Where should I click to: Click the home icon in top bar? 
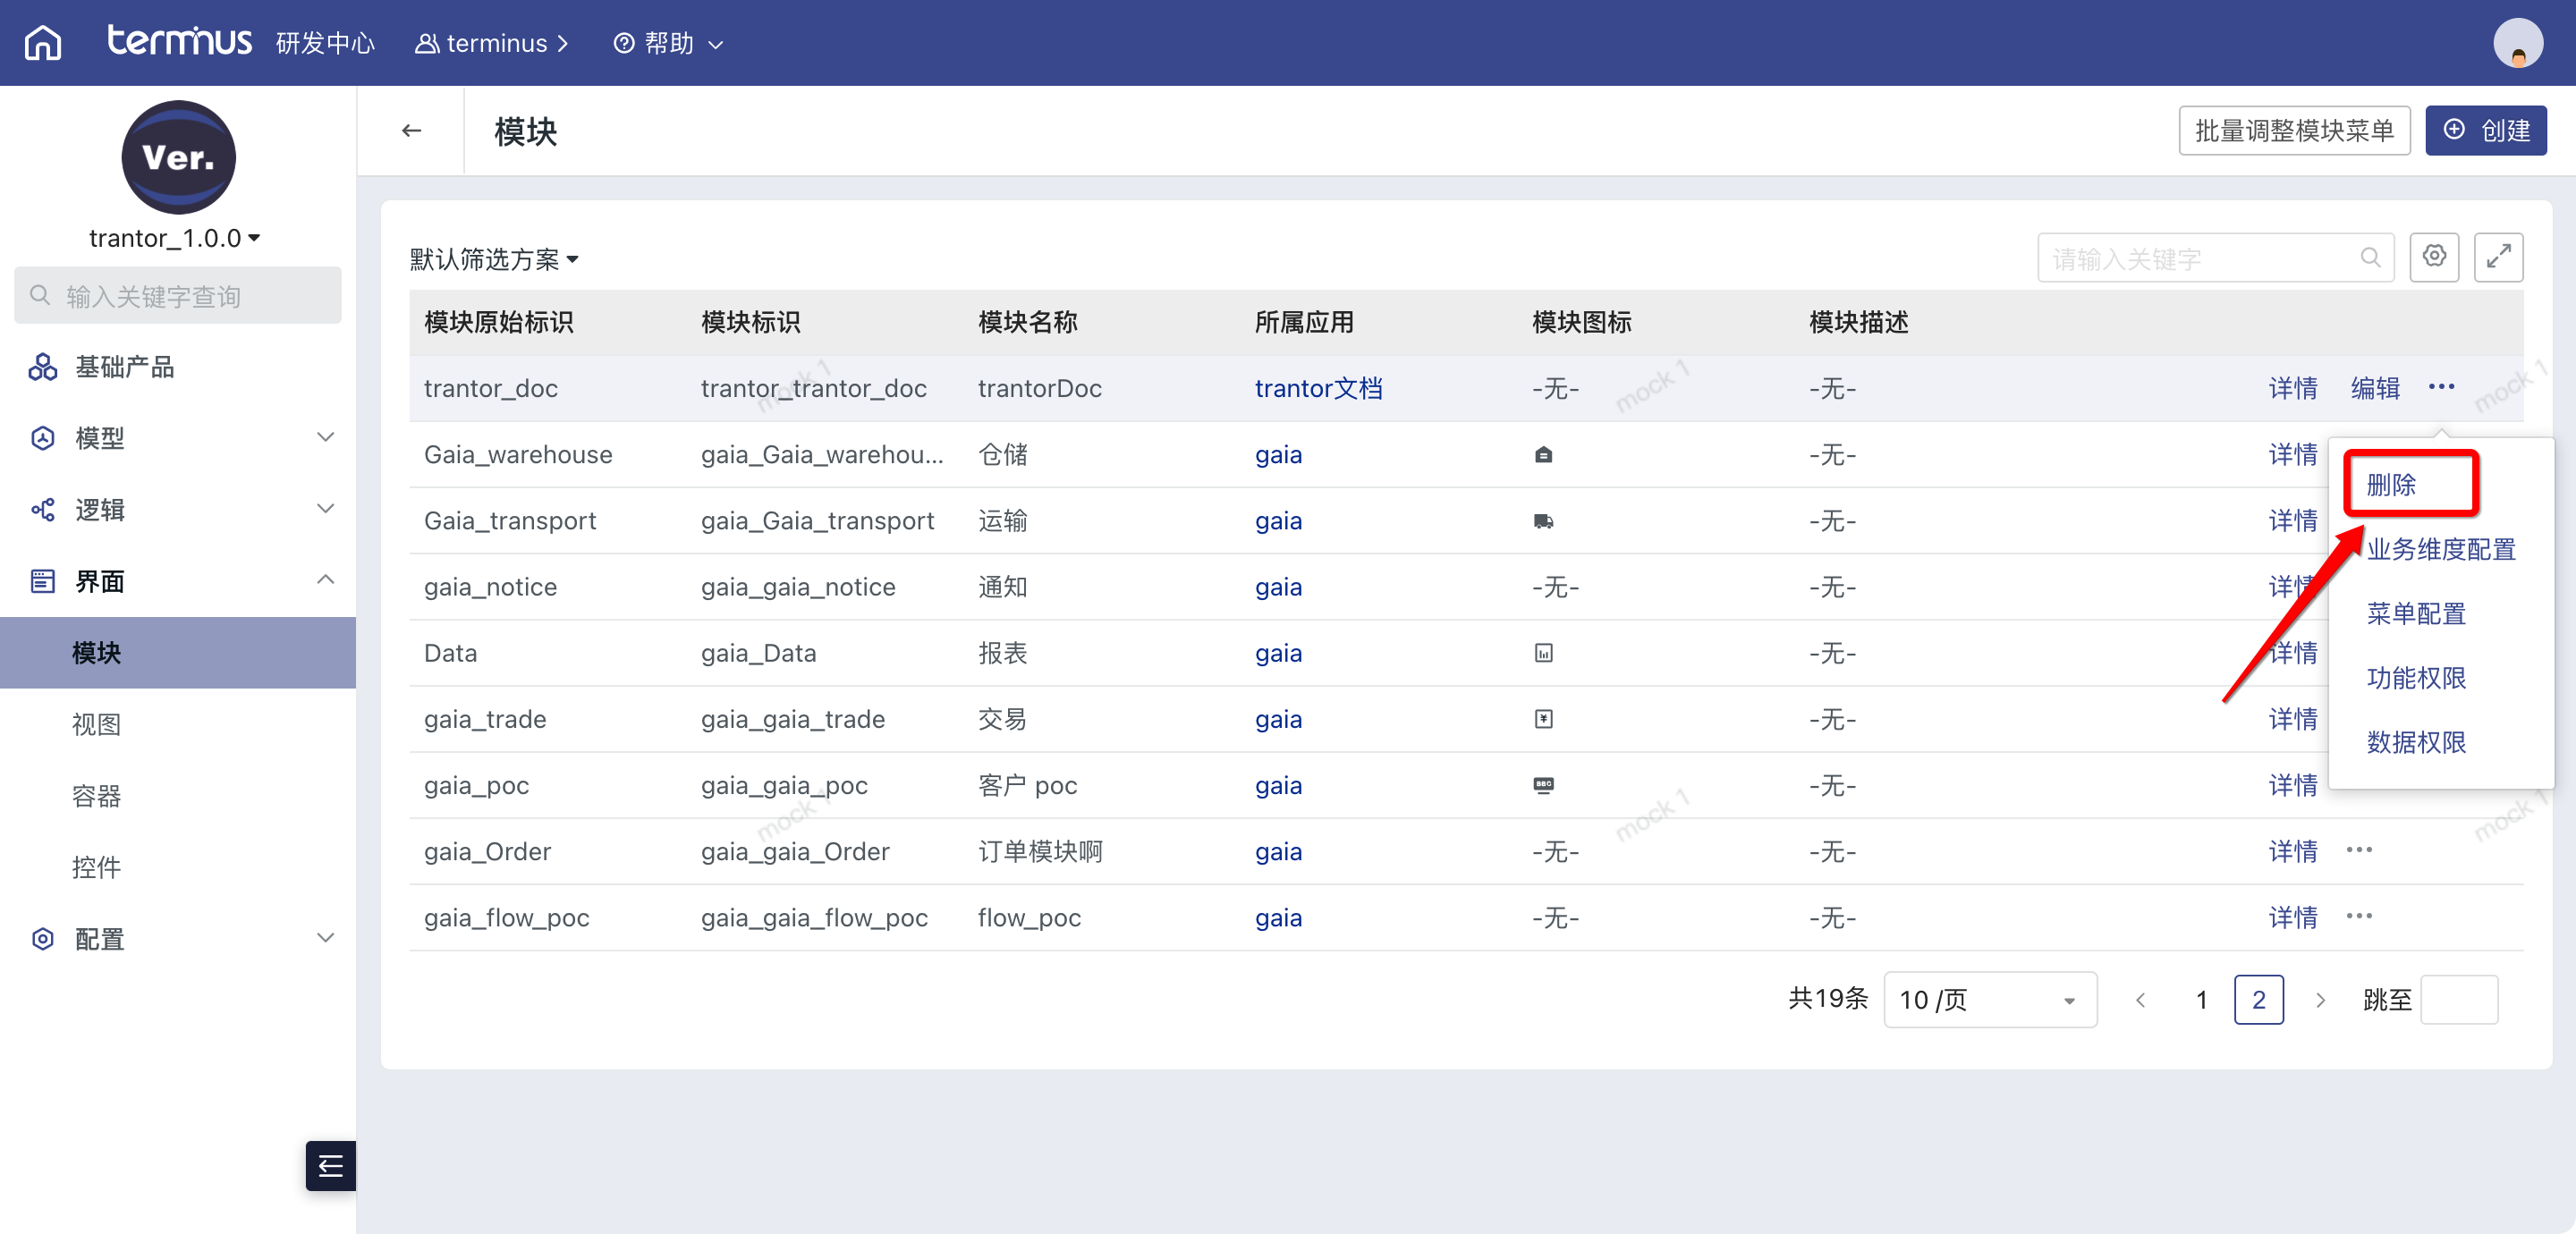pos(43,43)
